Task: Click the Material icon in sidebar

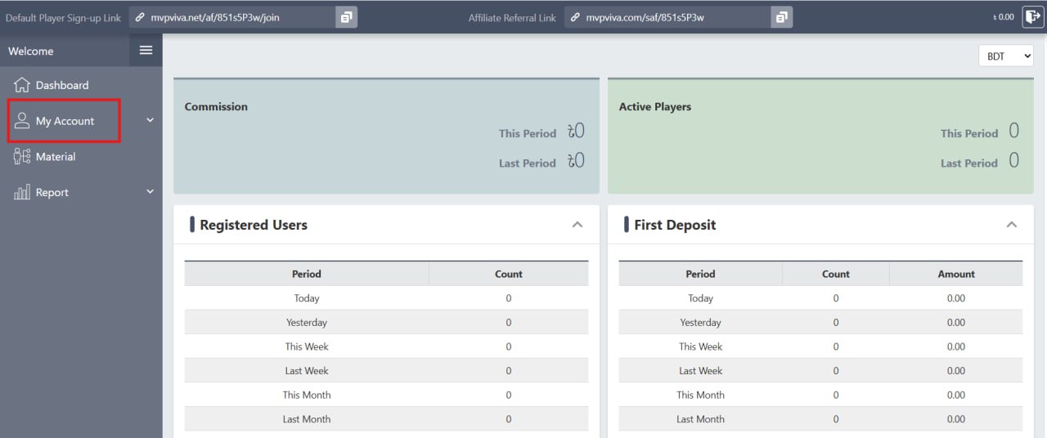Action: click(x=22, y=157)
